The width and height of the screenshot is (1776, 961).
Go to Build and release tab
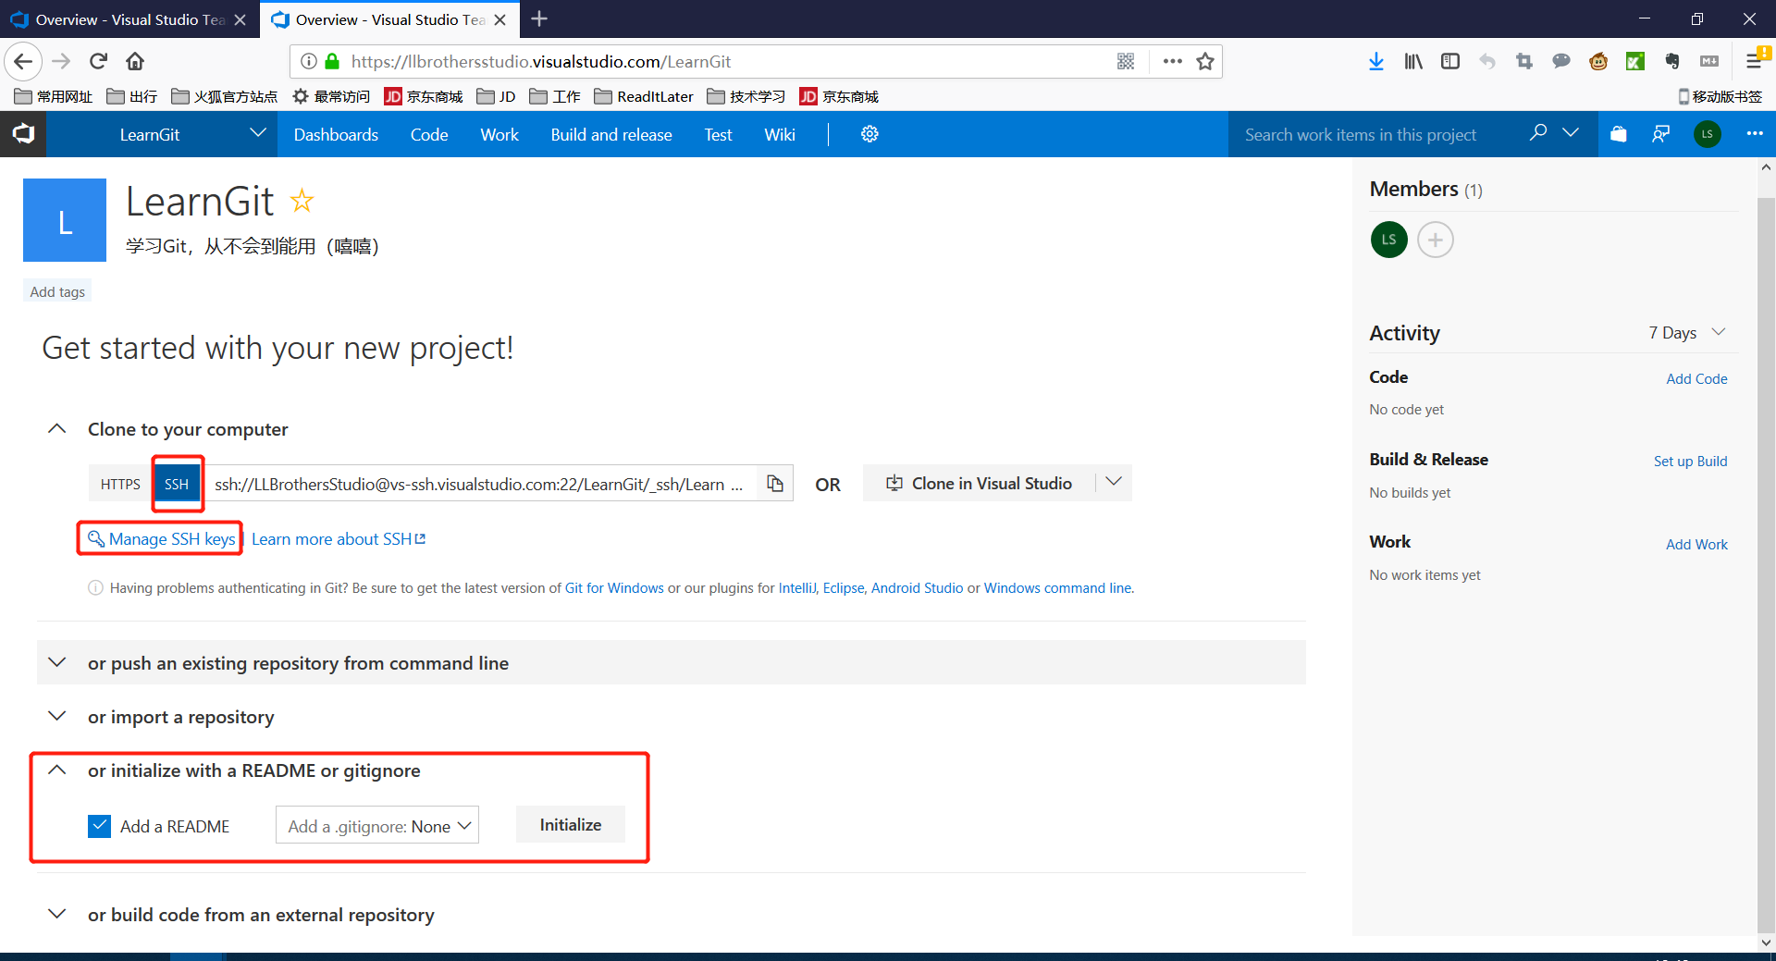coord(610,135)
